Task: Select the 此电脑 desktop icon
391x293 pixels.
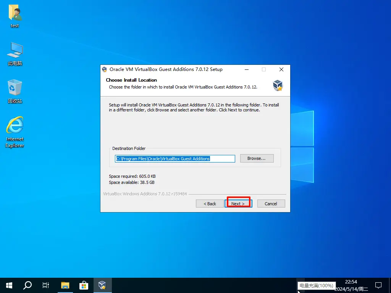Action: tap(15, 54)
